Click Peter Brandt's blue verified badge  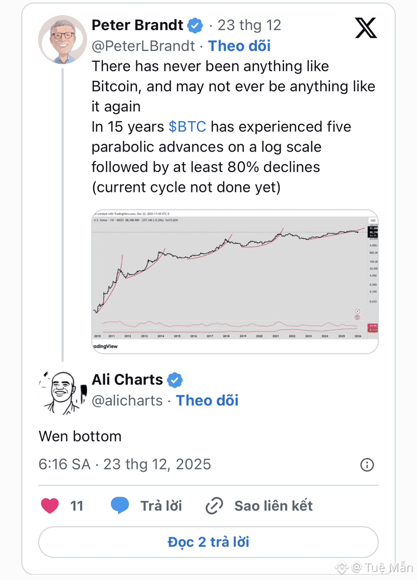tap(195, 25)
